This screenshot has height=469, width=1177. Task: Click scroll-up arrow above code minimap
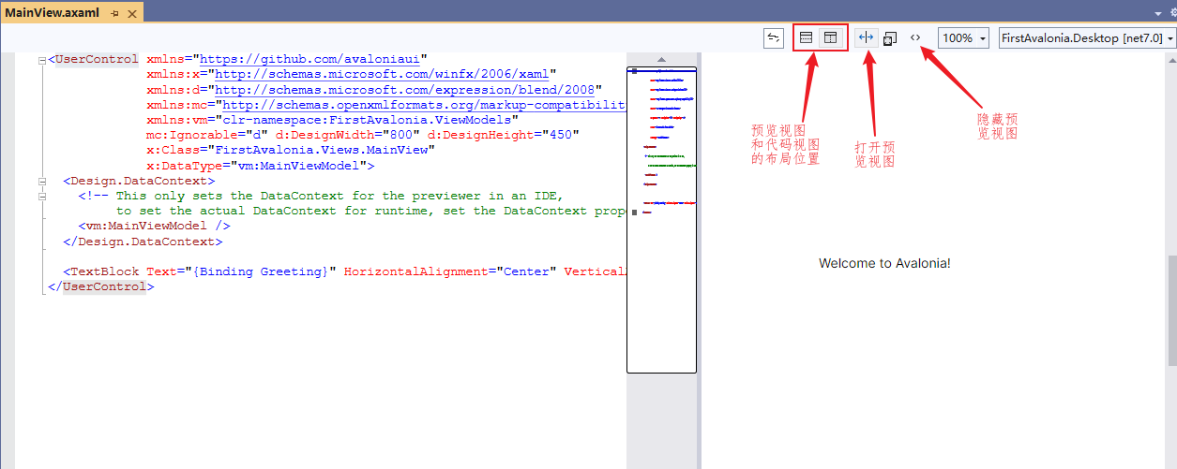(x=661, y=59)
